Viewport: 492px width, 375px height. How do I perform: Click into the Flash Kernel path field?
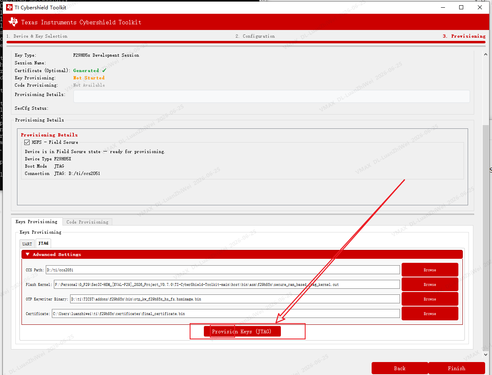pos(227,284)
